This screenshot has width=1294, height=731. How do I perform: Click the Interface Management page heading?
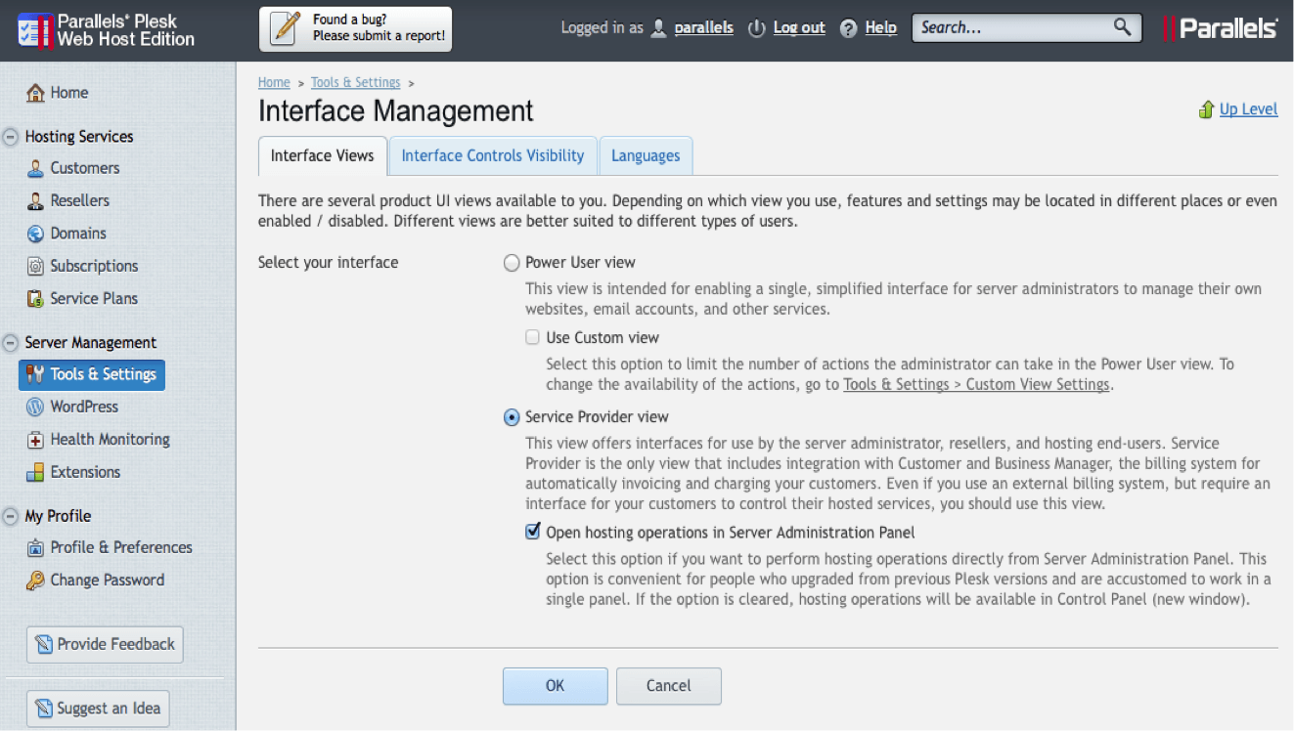pos(396,111)
